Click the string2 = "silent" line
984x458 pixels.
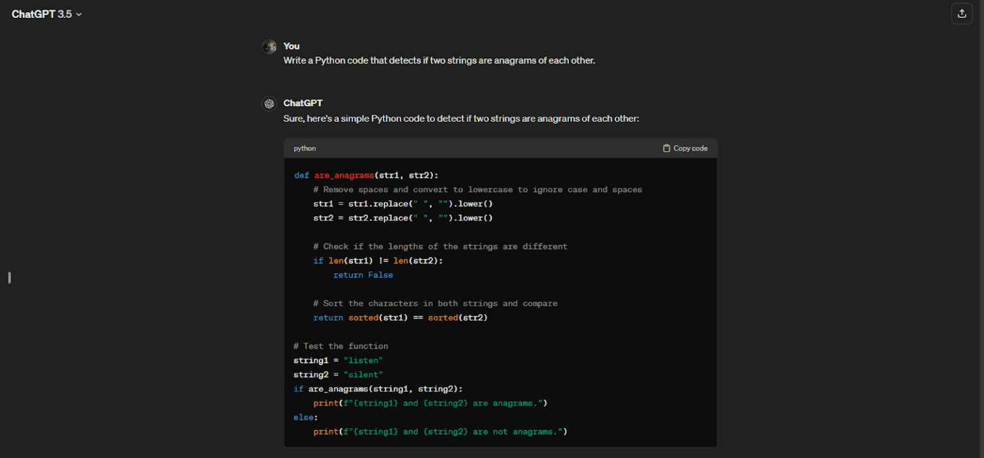pos(338,375)
